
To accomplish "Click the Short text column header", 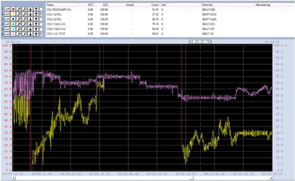I will pos(227,5).
